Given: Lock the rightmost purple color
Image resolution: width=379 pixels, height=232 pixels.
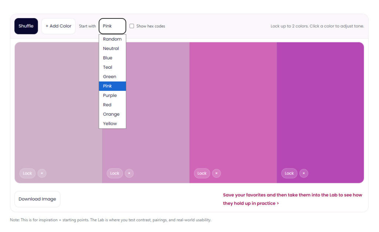Looking at the screenshot, I should 289,173.
